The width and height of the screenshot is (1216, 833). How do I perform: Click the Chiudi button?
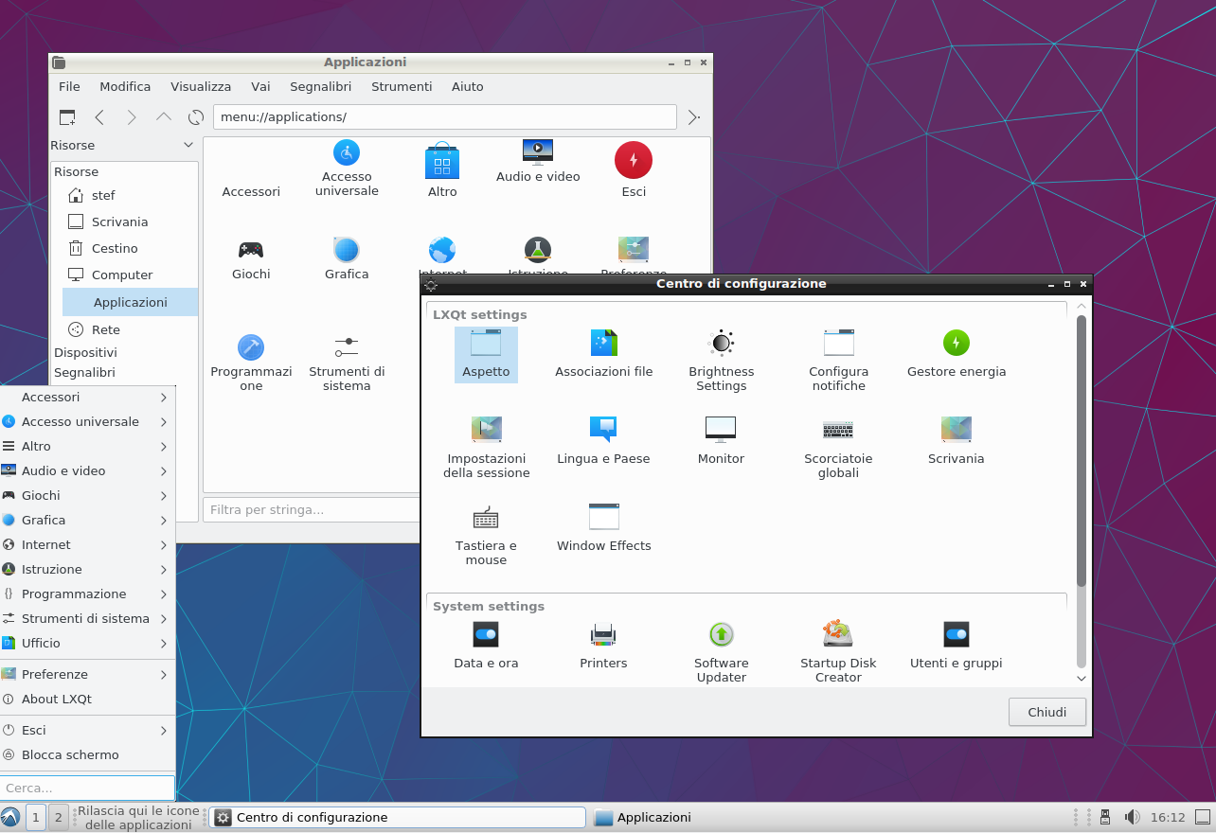coord(1046,712)
